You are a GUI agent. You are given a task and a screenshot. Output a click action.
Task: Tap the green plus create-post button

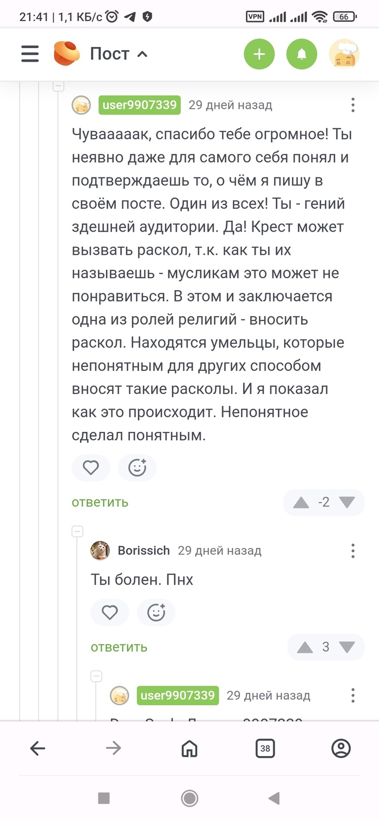(x=259, y=54)
